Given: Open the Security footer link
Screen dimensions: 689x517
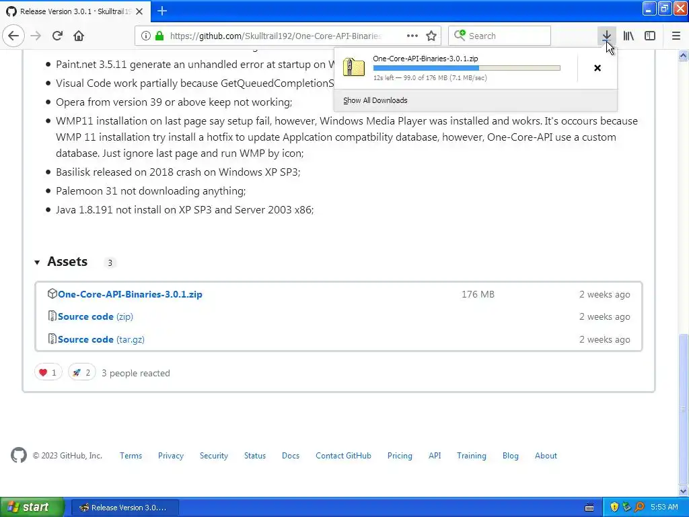Looking at the screenshot, I should (214, 456).
